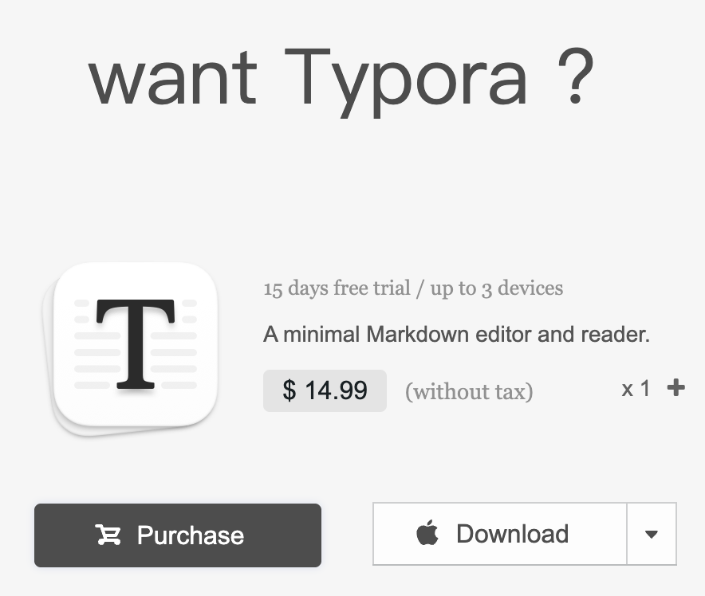This screenshot has width=705, height=596.
Task: Select the "x 1" quantity indicator
Action: 636,389
